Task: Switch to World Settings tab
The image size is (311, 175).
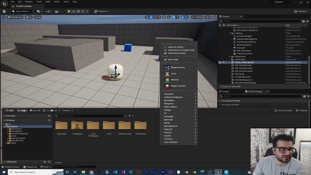Action: (x=255, y=92)
